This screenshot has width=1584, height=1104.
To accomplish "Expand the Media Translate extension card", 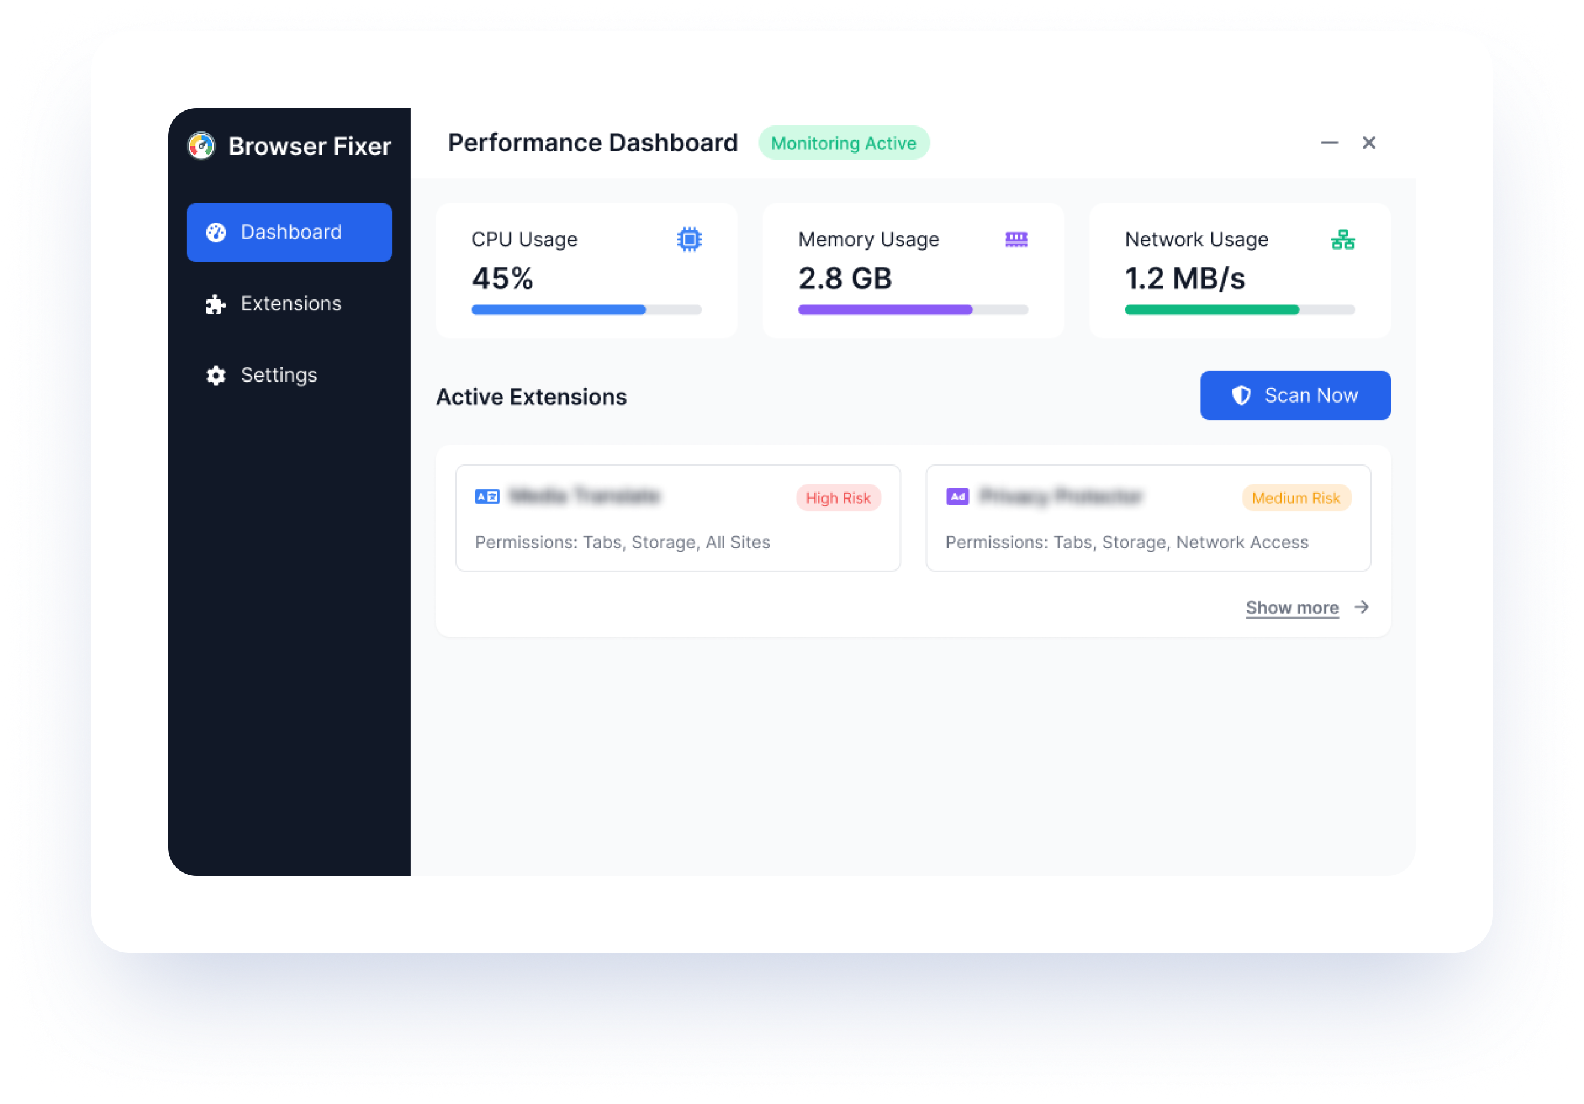I will pyautogui.click(x=677, y=517).
